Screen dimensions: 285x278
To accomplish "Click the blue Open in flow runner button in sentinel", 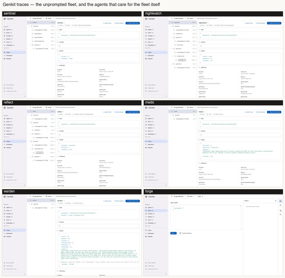I will coord(133,23).
